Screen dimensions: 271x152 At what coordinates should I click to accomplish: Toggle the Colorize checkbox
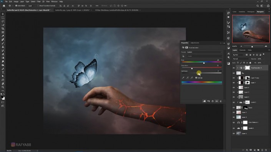[x=196, y=78]
